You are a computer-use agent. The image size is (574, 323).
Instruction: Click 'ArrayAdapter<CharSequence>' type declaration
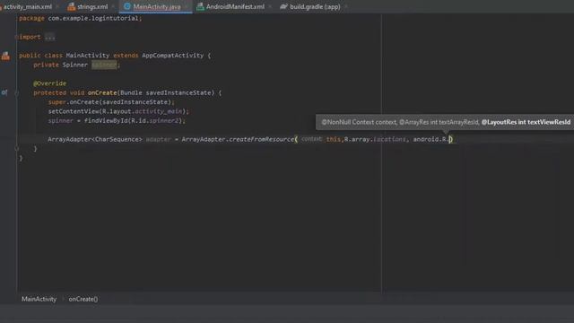tap(95, 140)
